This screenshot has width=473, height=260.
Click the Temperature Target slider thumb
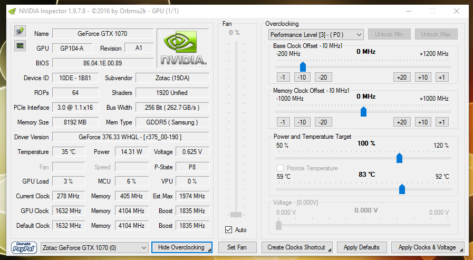402,189
